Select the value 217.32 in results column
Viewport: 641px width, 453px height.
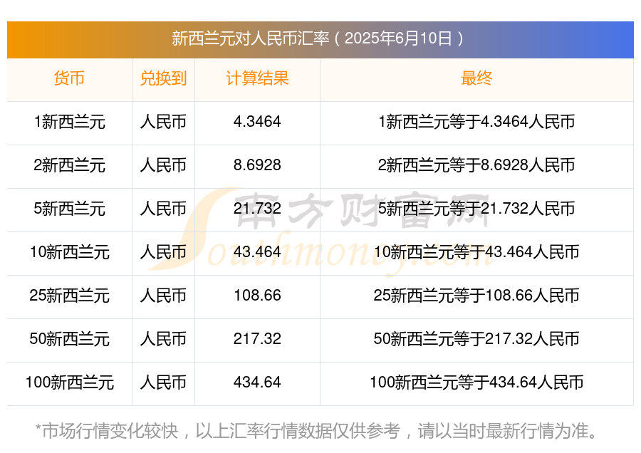(x=257, y=339)
